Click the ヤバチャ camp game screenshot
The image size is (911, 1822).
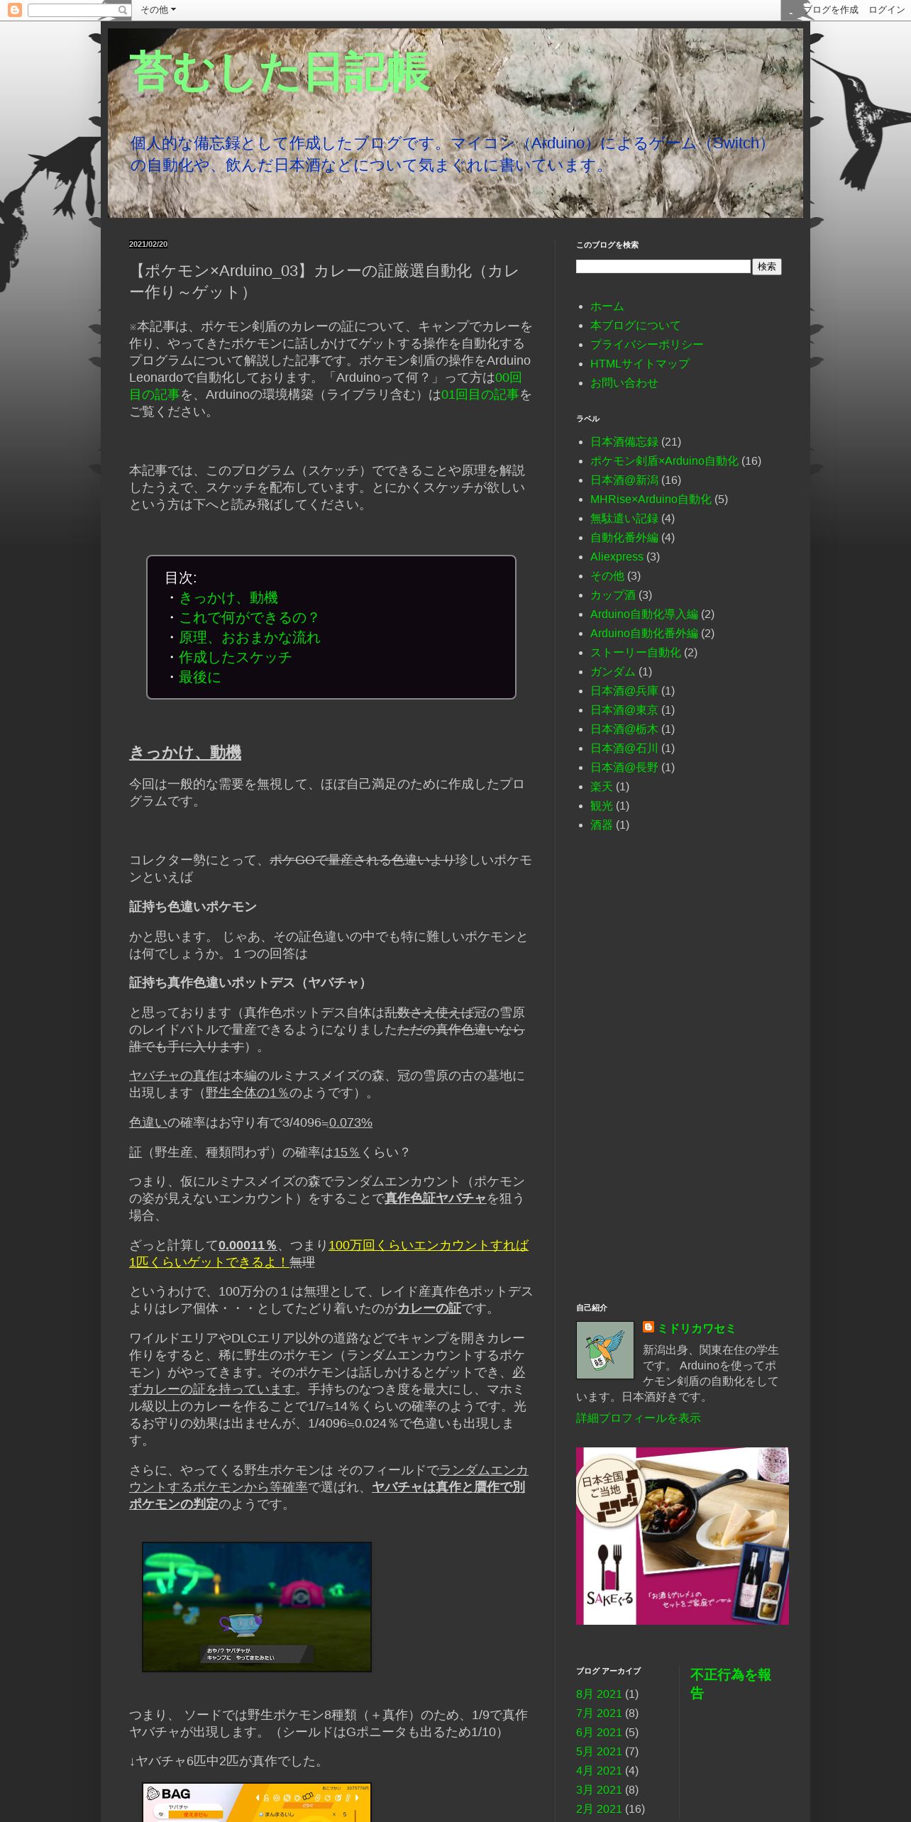point(257,1607)
